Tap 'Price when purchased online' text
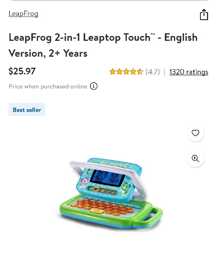Viewport: 219px width, 253px height. [x=48, y=86]
